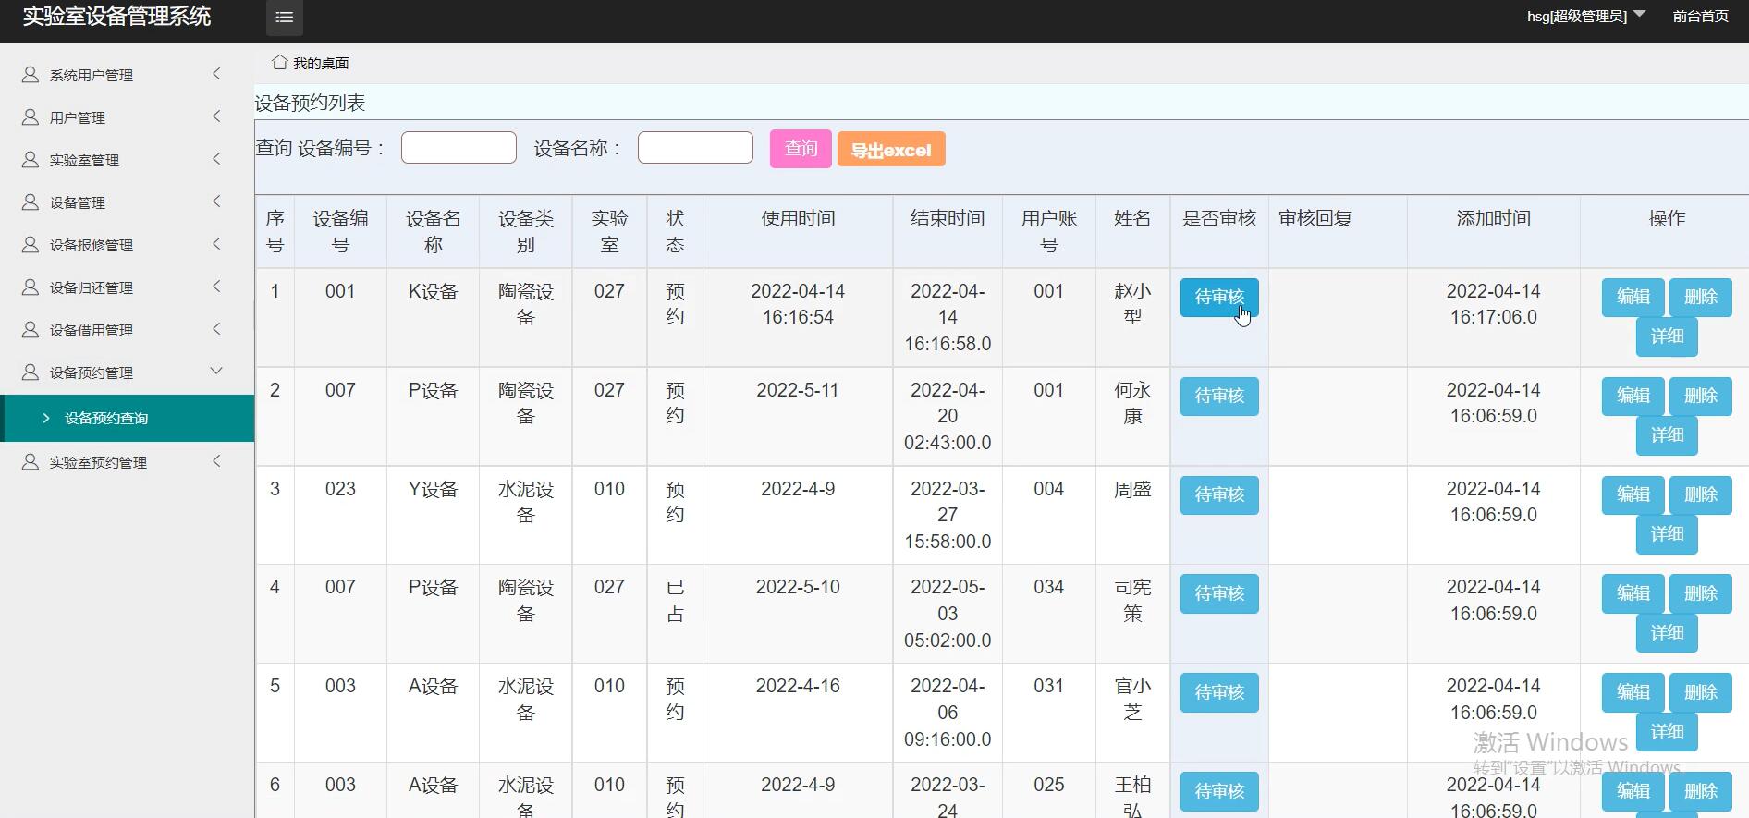Image resolution: width=1749 pixels, height=818 pixels.
Task: Click the user icon next to 设备管理
Action: click(x=31, y=201)
